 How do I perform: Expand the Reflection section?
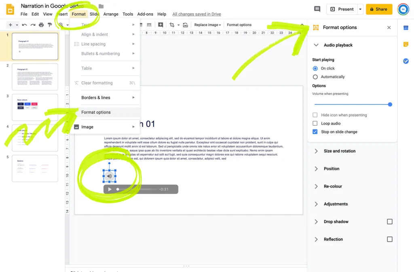[316, 239]
